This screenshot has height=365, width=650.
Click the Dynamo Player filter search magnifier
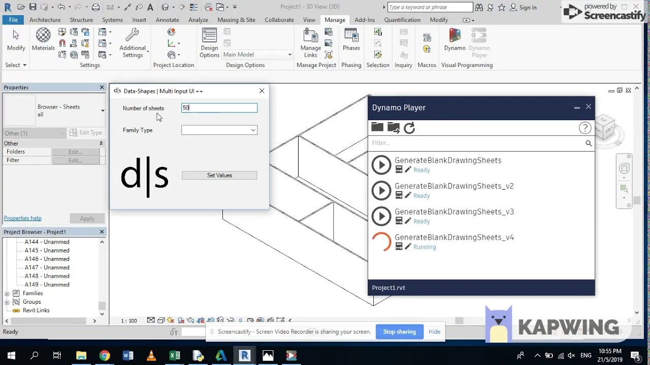[x=589, y=143]
